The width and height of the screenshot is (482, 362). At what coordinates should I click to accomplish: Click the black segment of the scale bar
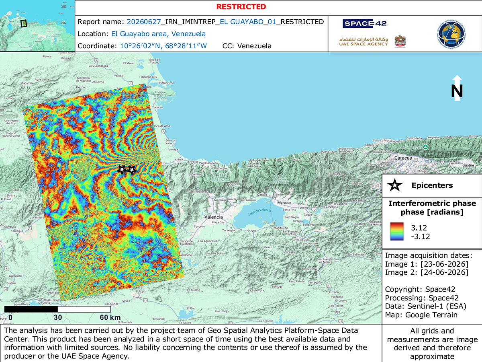31,309
